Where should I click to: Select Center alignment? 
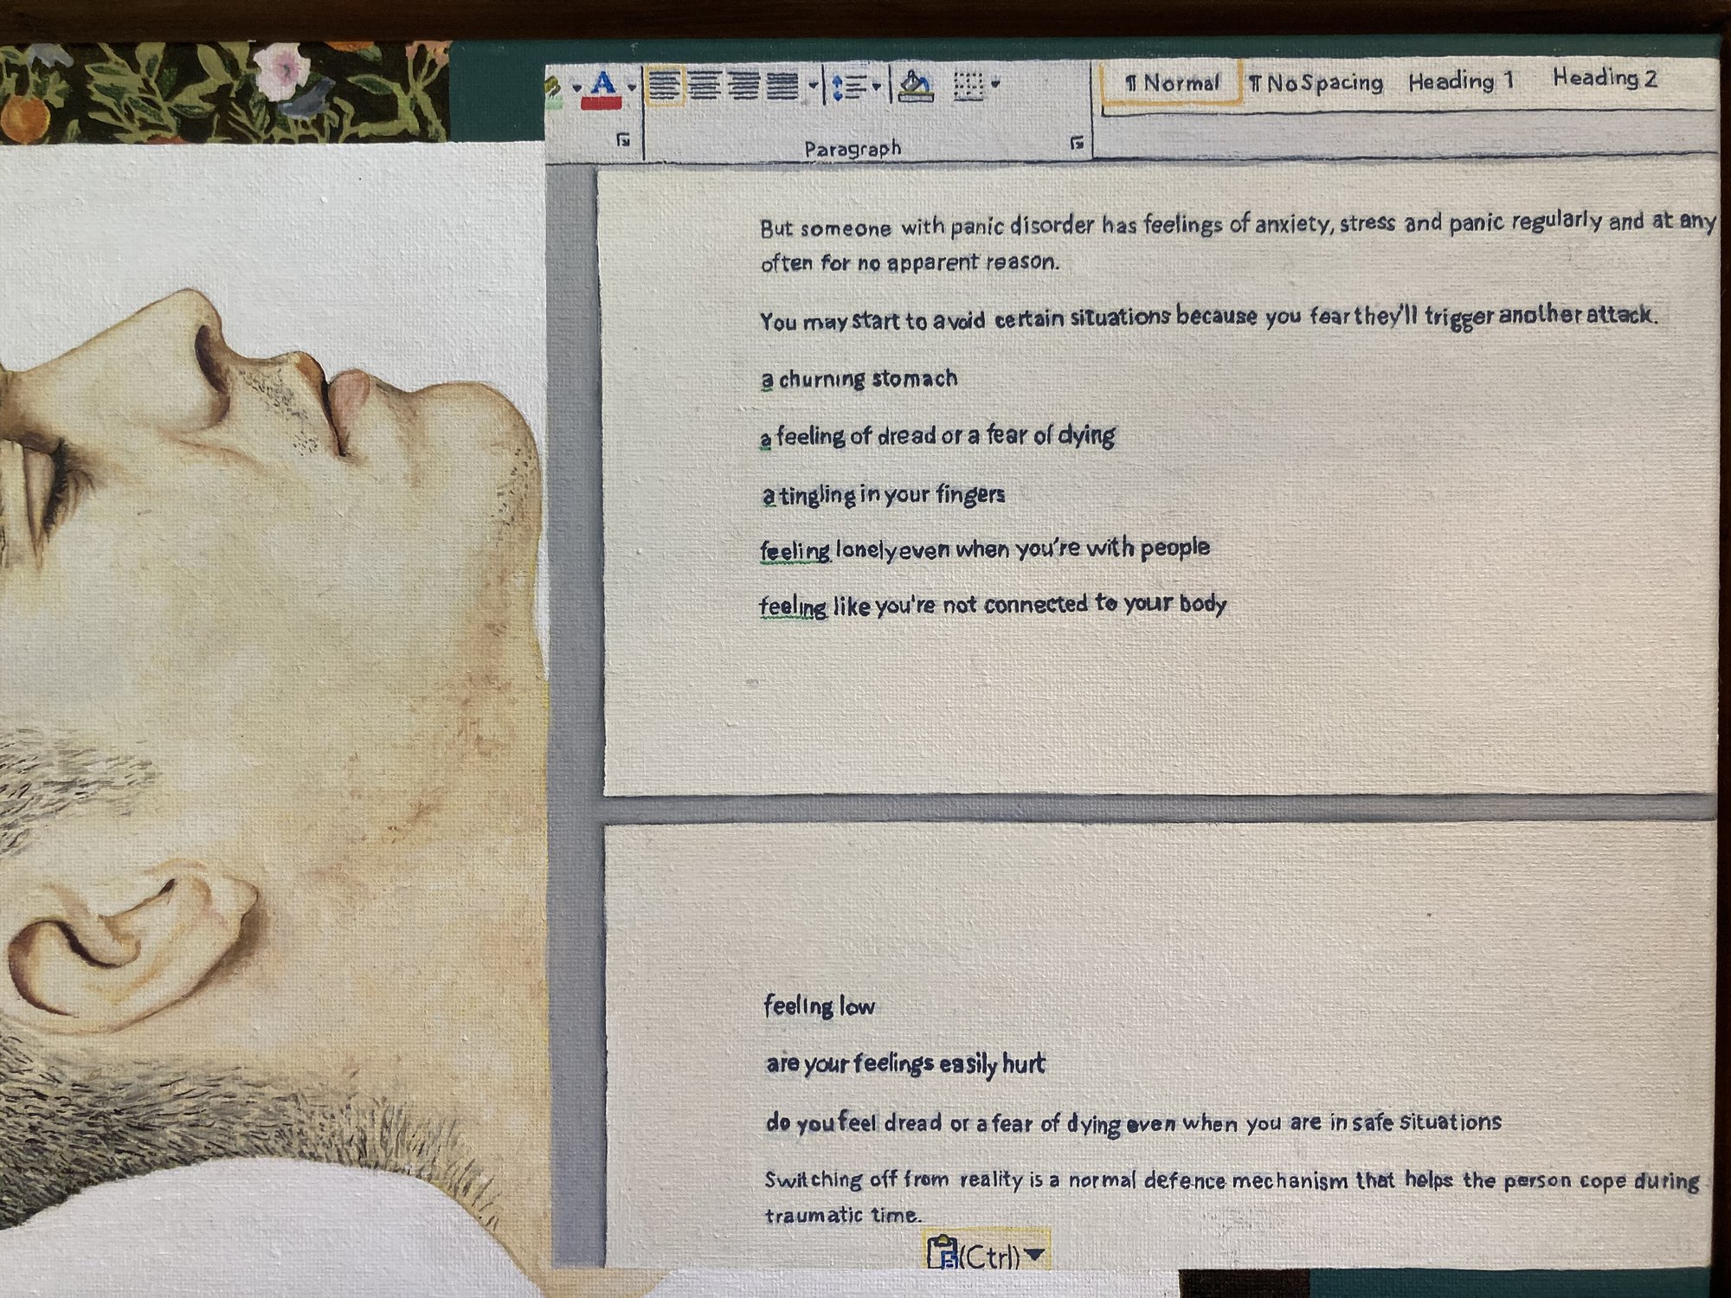[705, 87]
